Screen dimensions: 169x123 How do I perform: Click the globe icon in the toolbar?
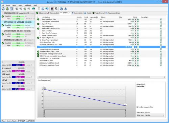tap(33, 9)
